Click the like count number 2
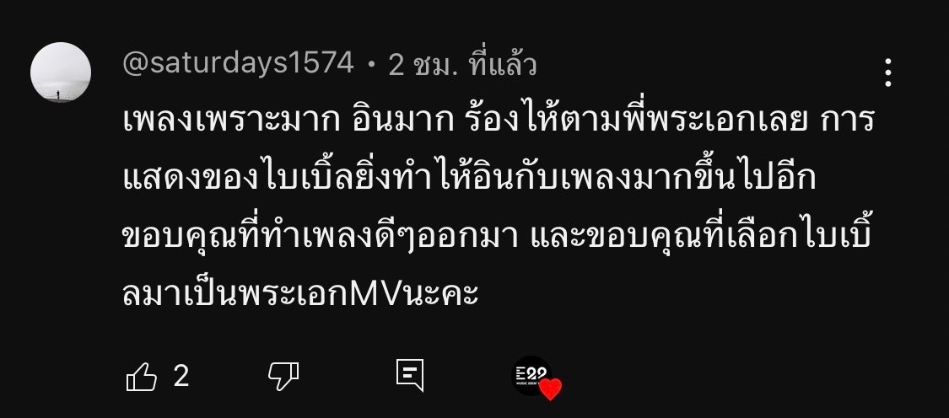The image size is (949, 418). click(181, 377)
